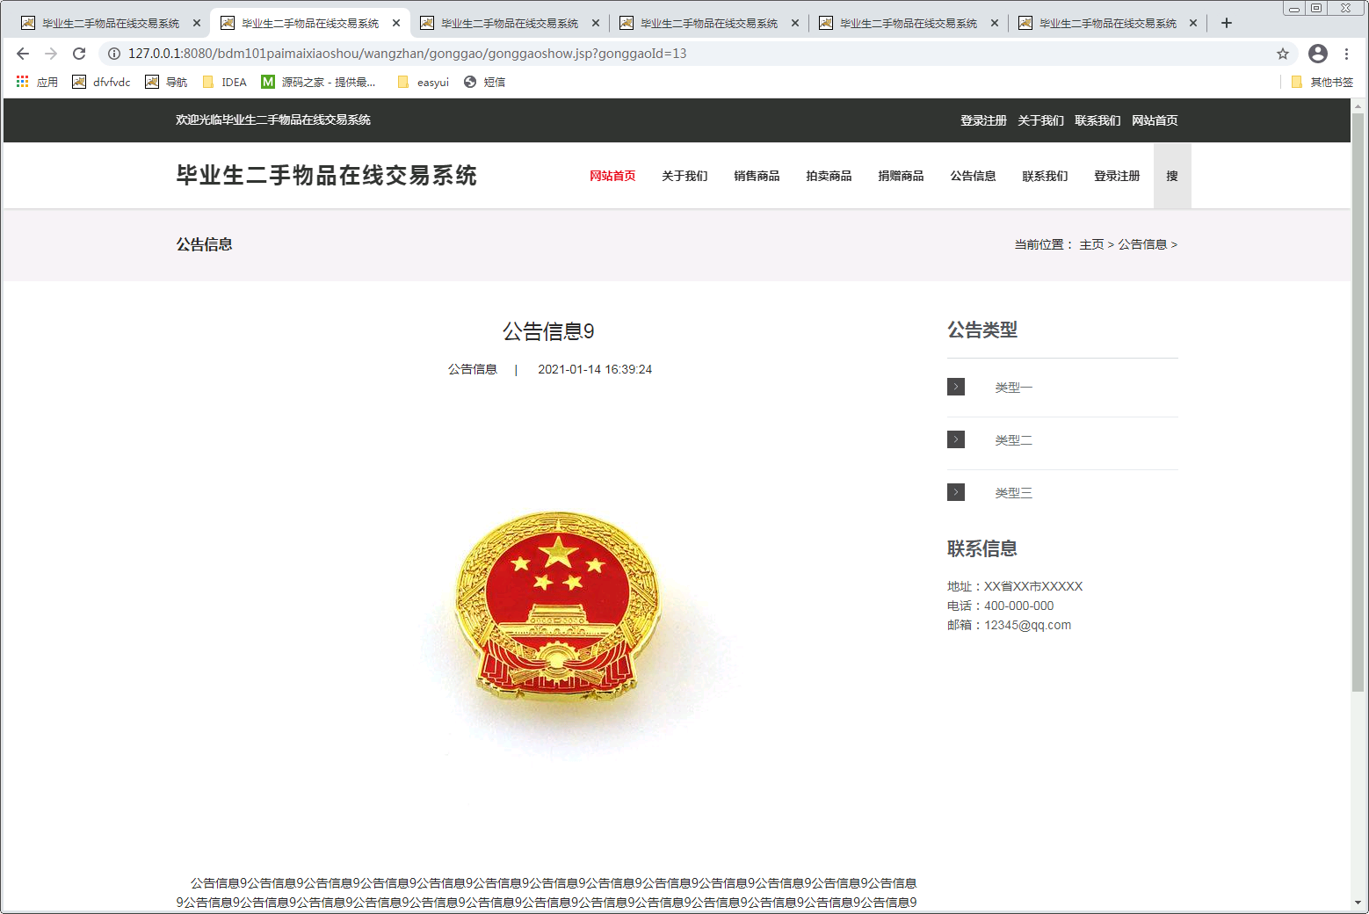The width and height of the screenshot is (1369, 914).
Task: Select the 类型一 announcement category
Action: coord(1013,388)
